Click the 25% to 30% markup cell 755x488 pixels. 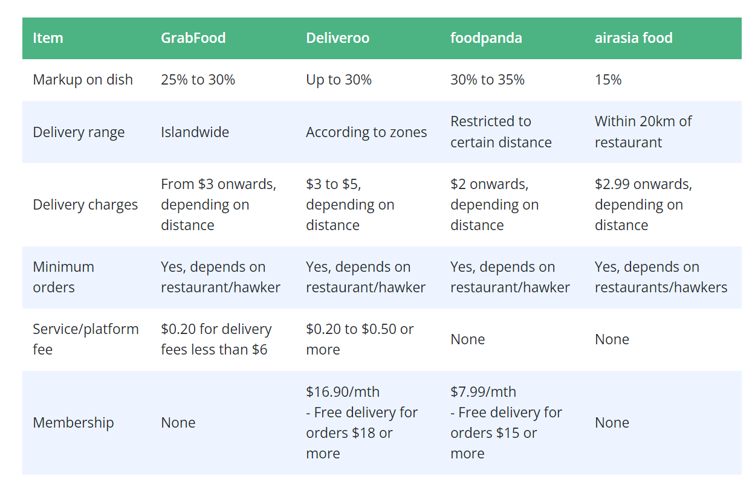[198, 80]
